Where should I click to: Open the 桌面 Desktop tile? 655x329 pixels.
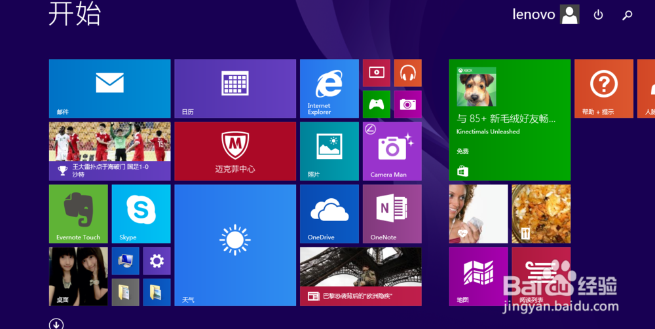tap(78, 277)
